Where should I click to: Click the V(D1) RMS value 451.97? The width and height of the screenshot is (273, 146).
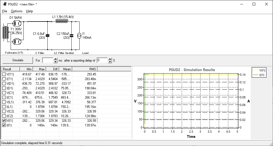91,84
